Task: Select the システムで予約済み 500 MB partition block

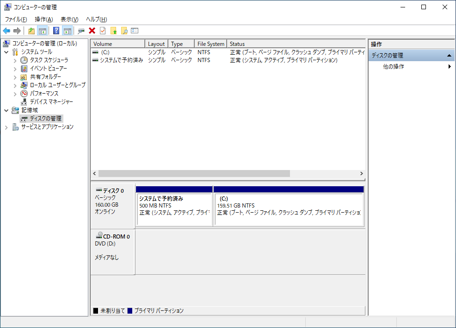Action: (x=174, y=206)
